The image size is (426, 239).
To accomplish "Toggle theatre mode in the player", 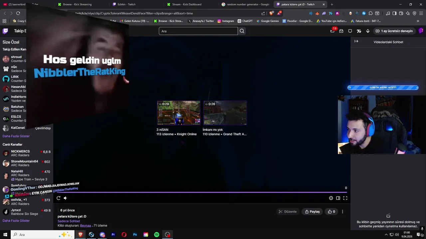I will tap(338, 198).
